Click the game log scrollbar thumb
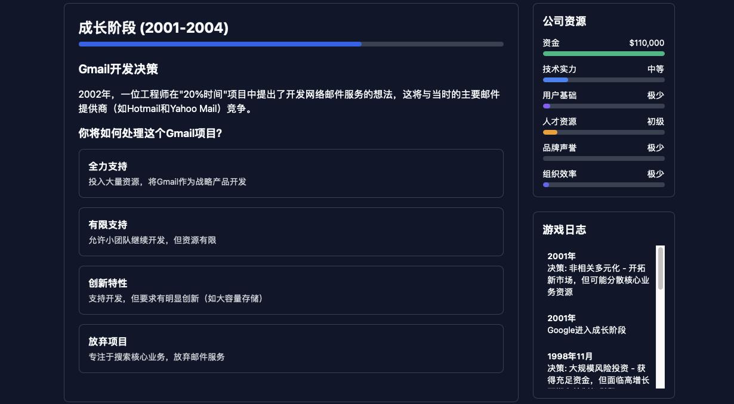Viewport: 734px width, 404px height. click(x=661, y=268)
